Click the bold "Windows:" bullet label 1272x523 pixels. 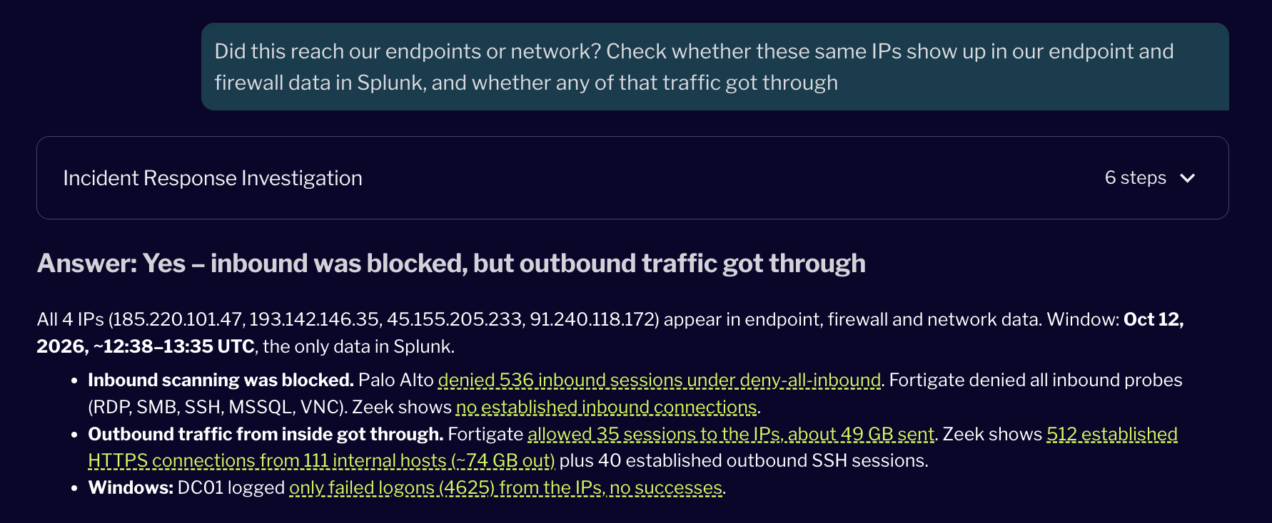[x=131, y=488]
